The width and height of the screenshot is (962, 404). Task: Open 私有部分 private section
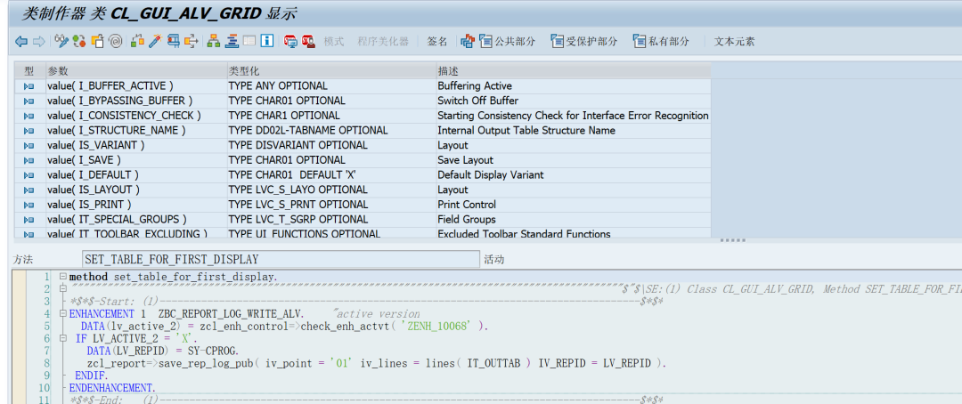tap(661, 42)
